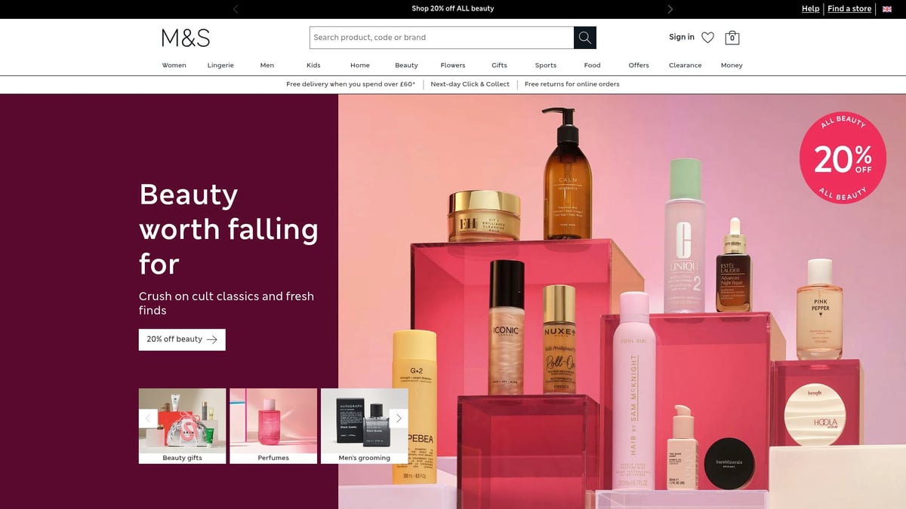Slide category carousel to the left

point(148,418)
